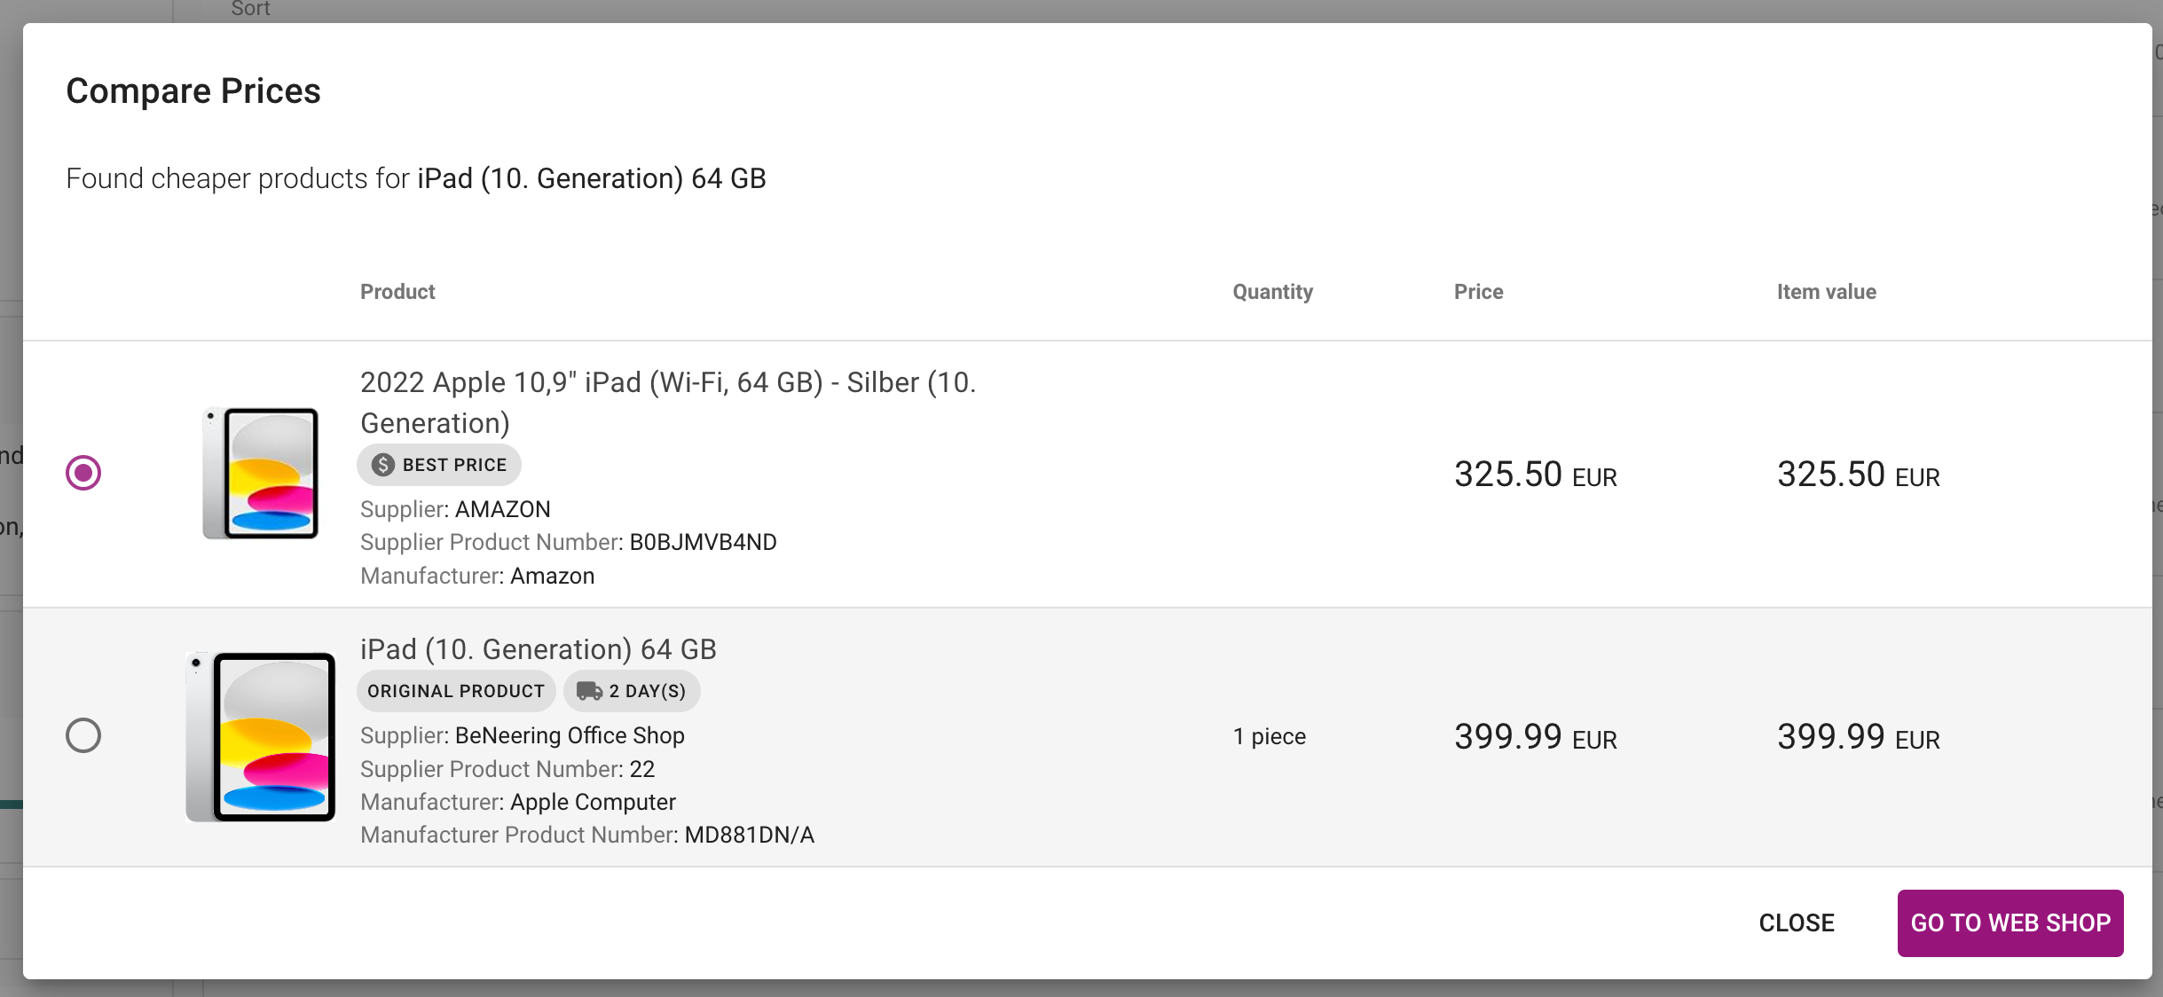Click the original iPad product thumbnail
This screenshot has width=2163, height=997.
(260, 736)
